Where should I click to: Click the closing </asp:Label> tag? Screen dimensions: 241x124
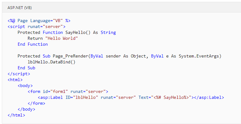209,98
